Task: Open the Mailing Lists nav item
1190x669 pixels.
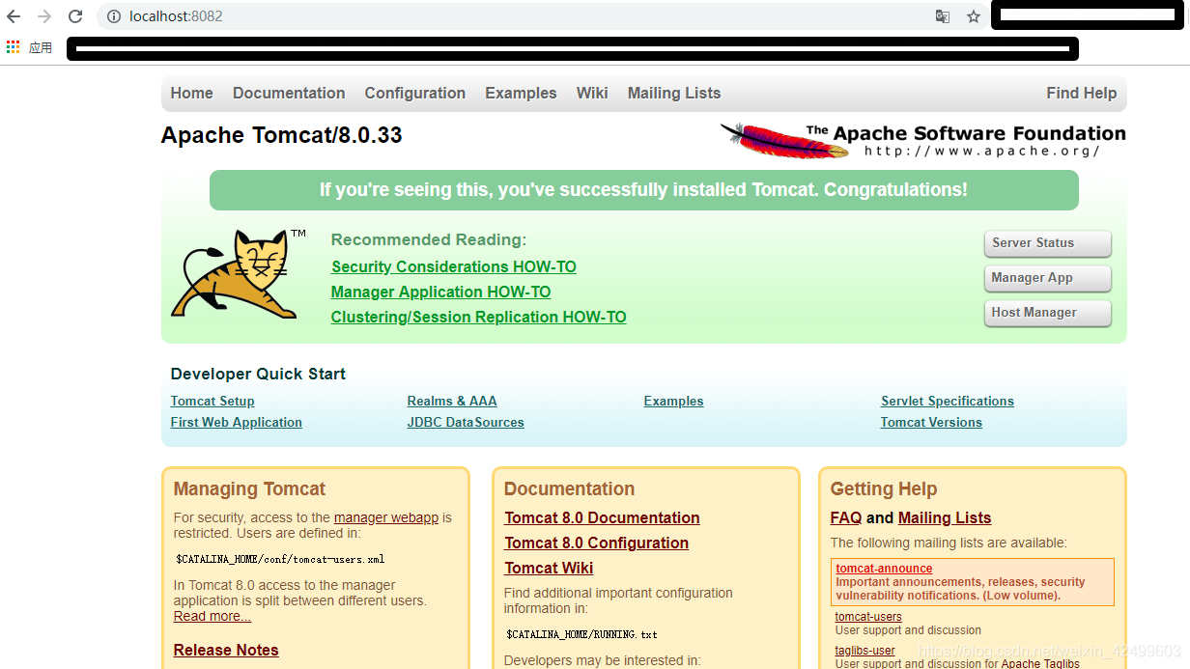Action: [x=673, y=93]
